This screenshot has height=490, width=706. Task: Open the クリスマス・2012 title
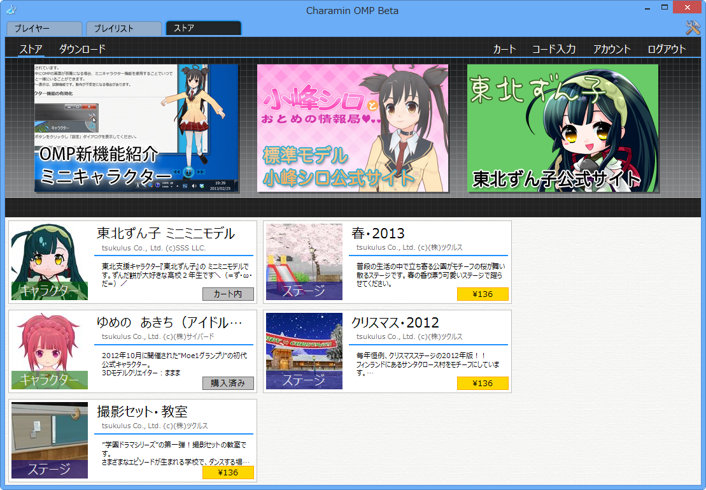tap(395, 322)
